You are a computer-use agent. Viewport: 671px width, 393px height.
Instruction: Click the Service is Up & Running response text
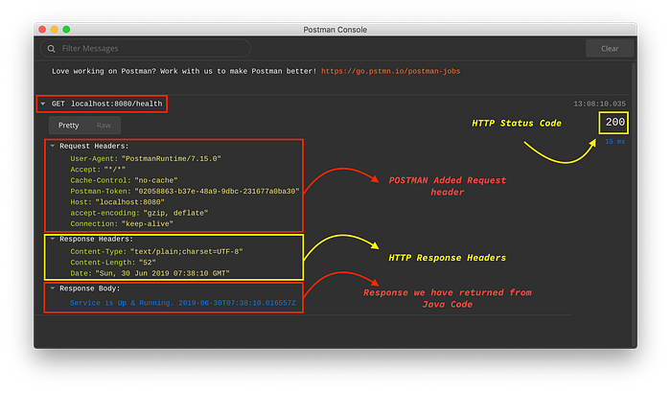coord(183,303)
